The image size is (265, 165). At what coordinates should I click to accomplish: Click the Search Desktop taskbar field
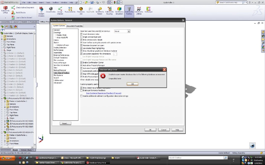(x=196, y=158)
